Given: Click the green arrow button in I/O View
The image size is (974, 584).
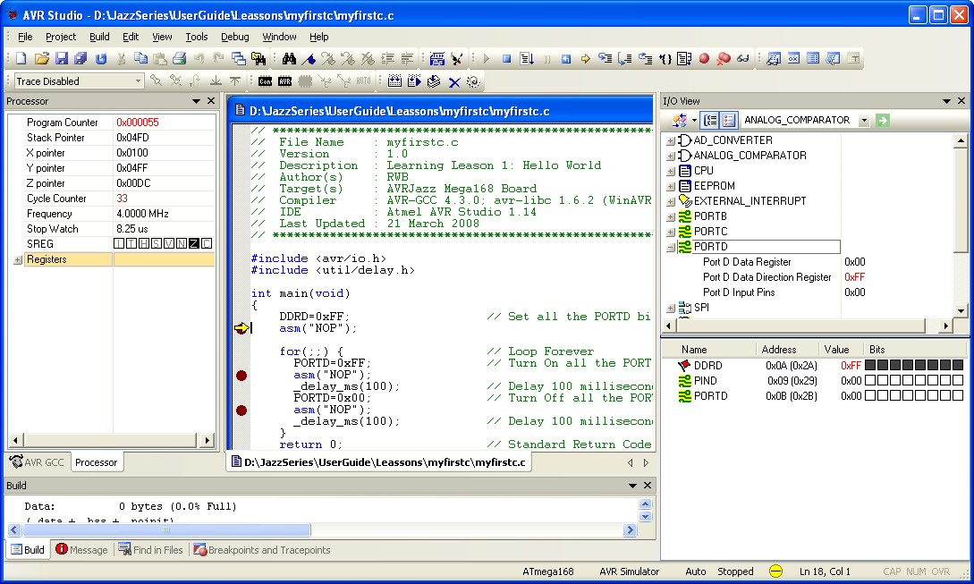Looking at the screenshot, I should [x=882, y=120].
